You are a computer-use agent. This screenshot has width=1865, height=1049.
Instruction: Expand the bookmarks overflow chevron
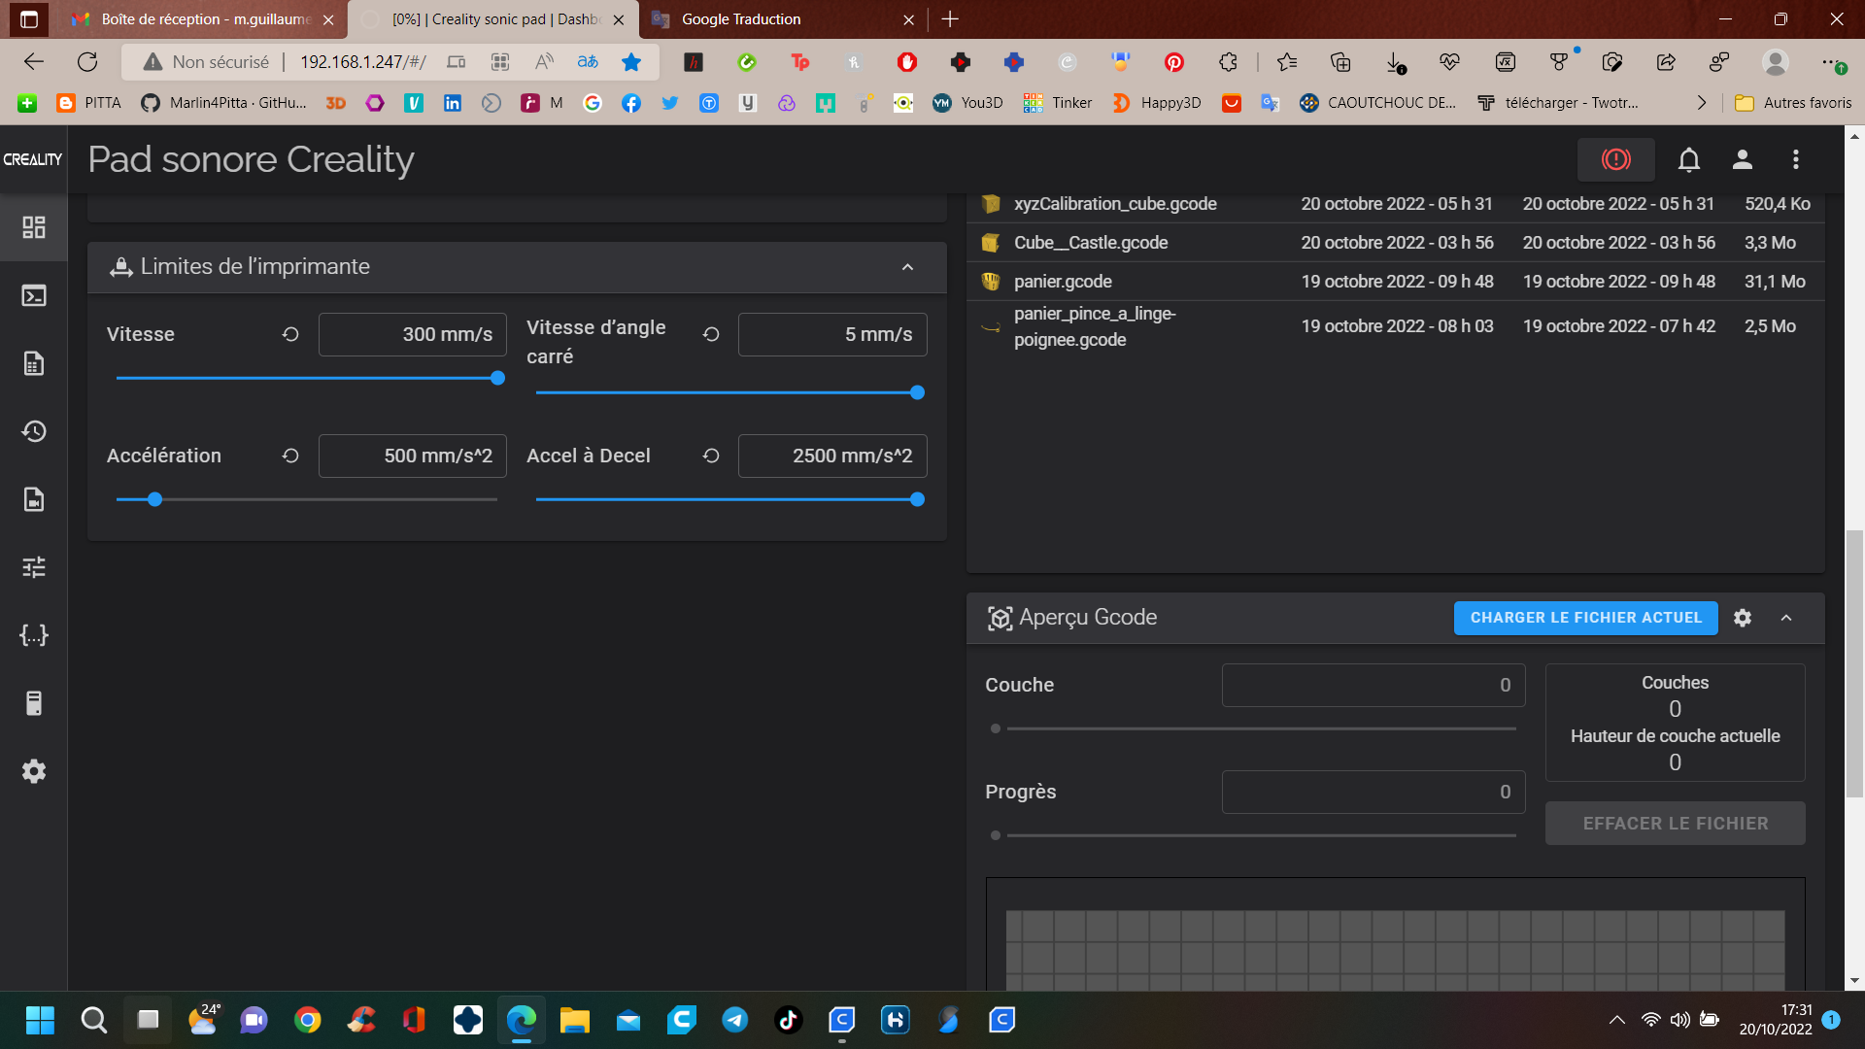tap(1701, 103)
